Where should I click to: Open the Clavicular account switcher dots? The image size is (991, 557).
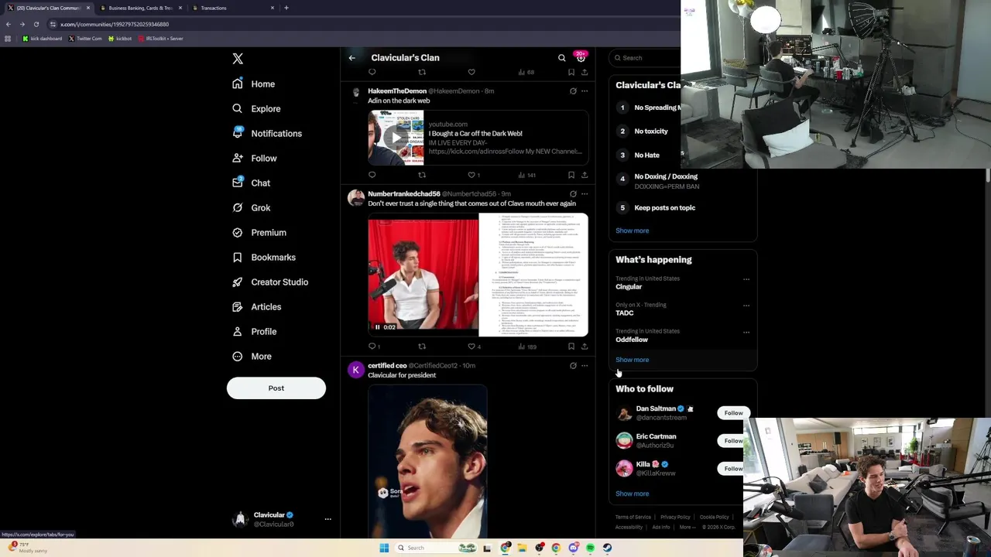point(327,519)
